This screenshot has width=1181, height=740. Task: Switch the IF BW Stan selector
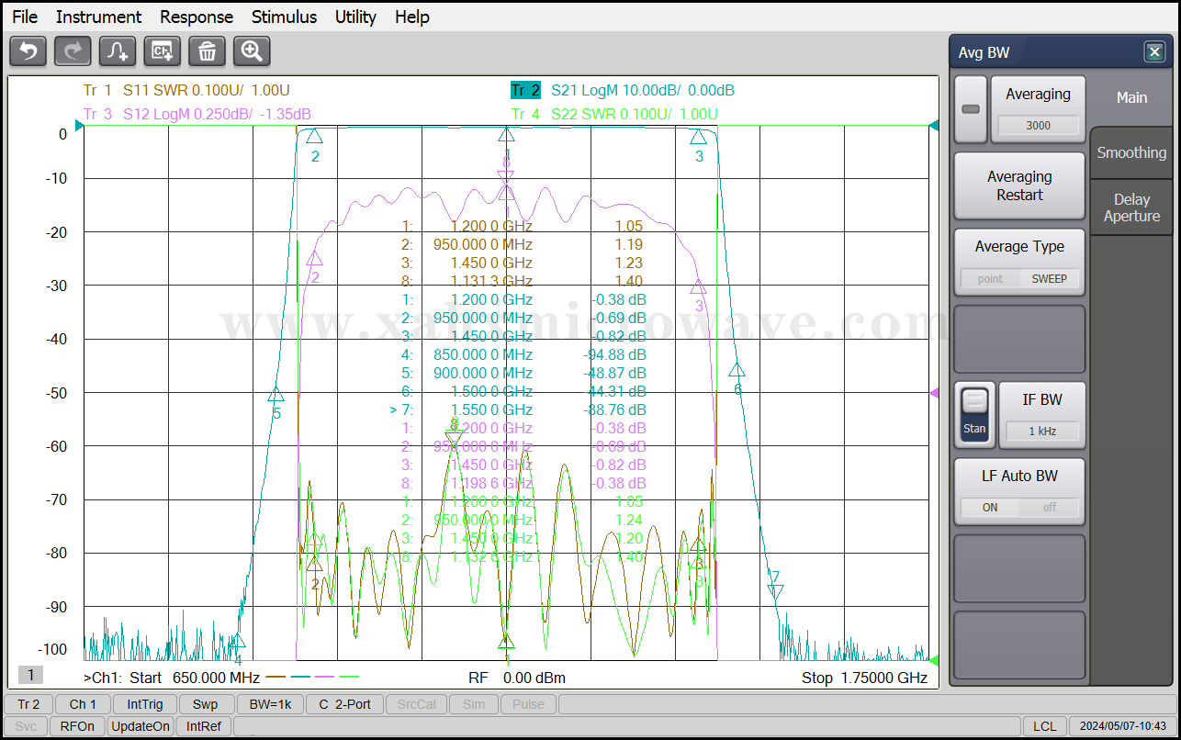[x=974, y=415]
